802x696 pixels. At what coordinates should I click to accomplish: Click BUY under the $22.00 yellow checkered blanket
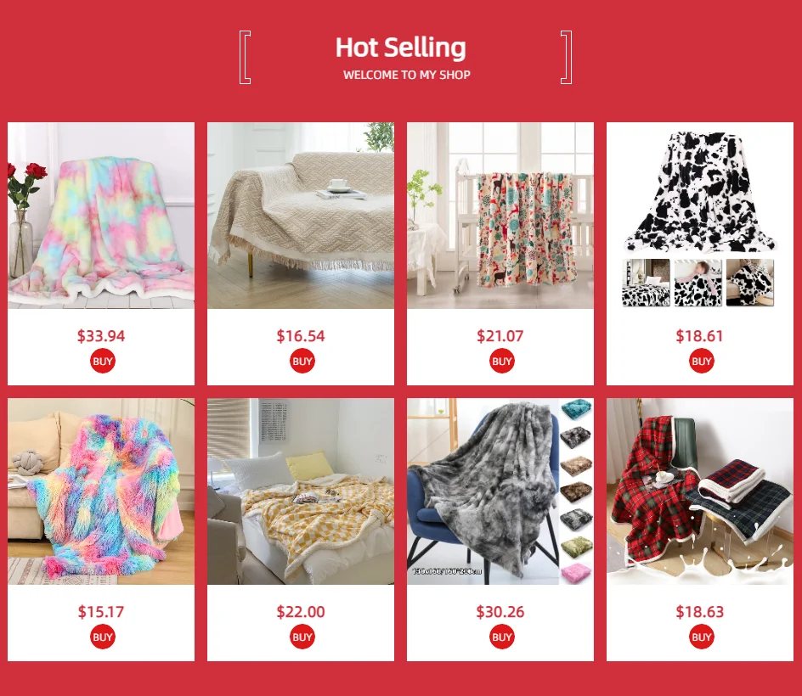(x=302, y=637)
